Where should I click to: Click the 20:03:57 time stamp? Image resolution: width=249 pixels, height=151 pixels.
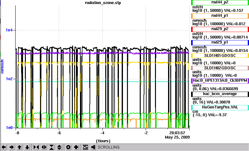pos(177,133)
